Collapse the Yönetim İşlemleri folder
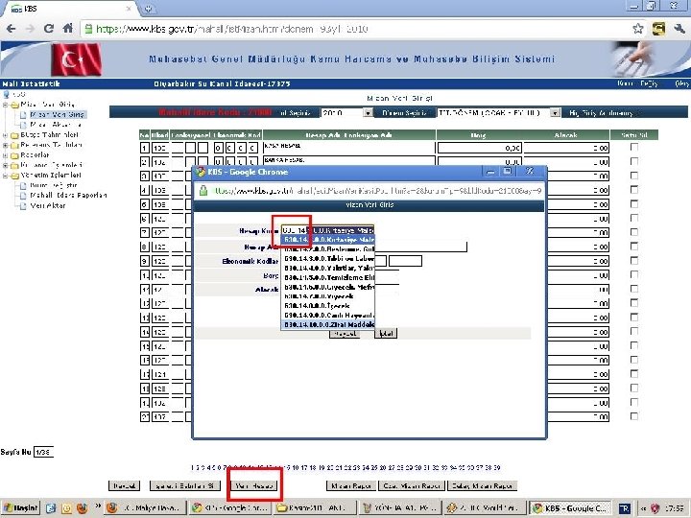This screenshot has width=691, height=518. [x=6, y=176]
